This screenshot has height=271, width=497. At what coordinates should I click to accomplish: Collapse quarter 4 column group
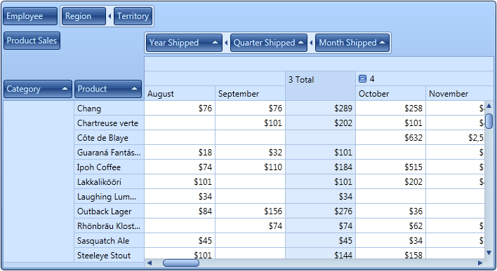pyautogui.click(x=362, y=78)
